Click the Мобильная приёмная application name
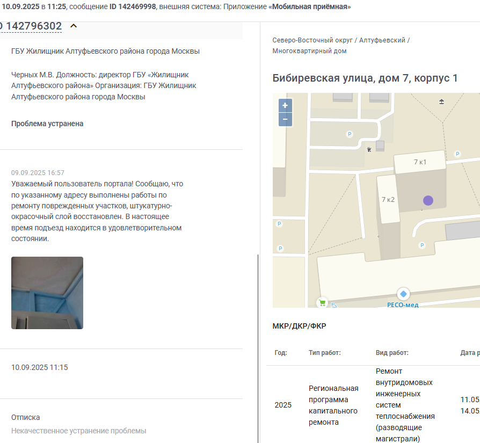 coord(309,7)
